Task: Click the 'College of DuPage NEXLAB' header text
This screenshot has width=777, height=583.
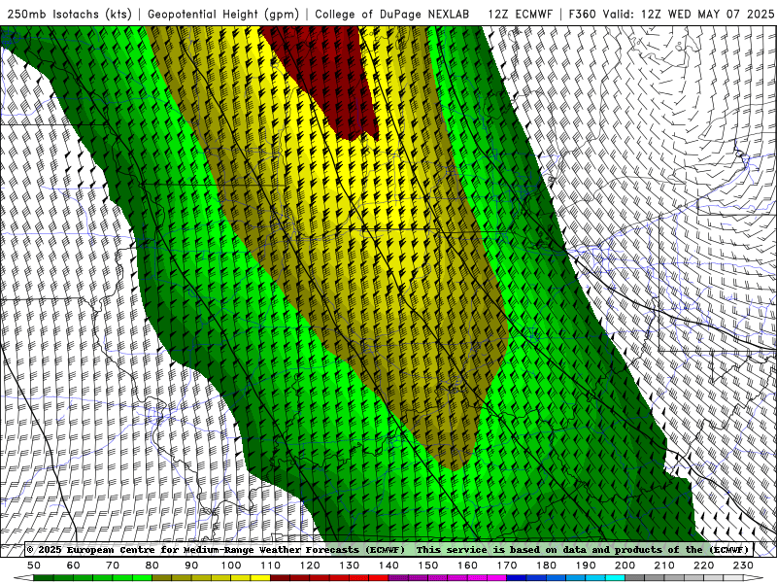Action: pos(392,14)
